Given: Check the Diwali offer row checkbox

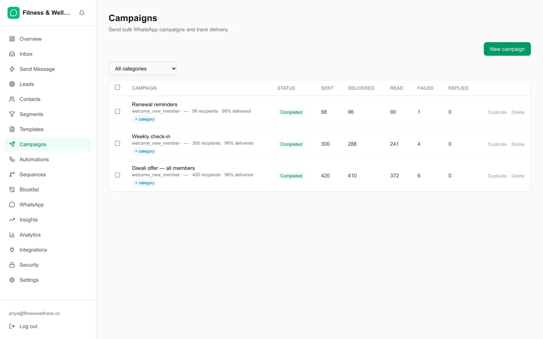Looking at the screenshot, I should (117, 175).
